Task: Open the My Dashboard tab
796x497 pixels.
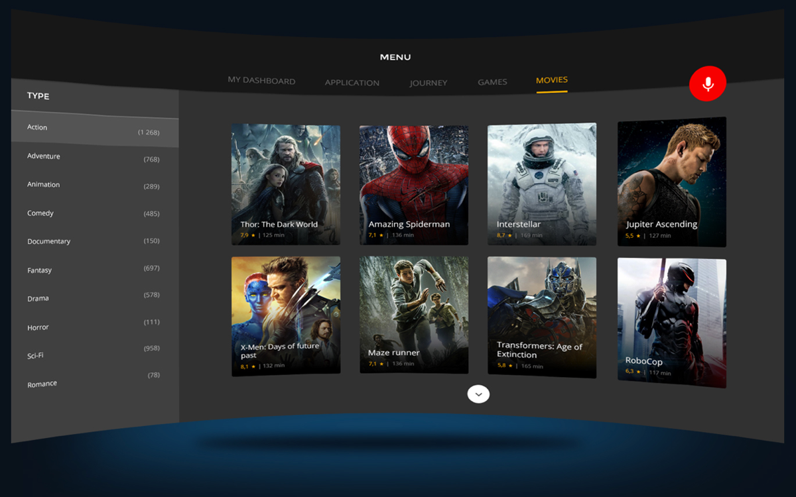Action: tap(261, 80)
